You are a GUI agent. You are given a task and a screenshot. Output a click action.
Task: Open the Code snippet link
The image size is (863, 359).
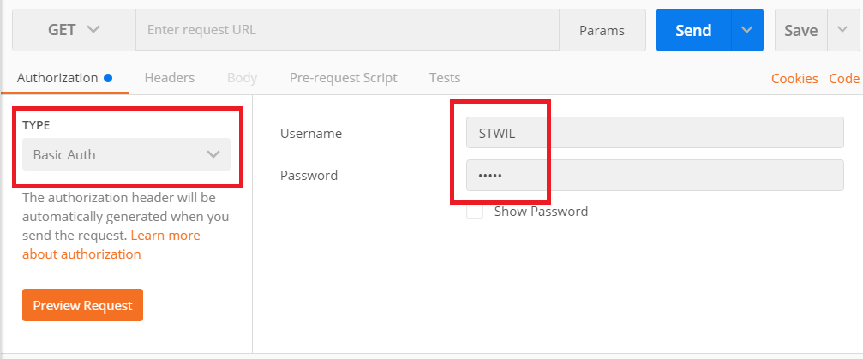(x=844, y=79)
